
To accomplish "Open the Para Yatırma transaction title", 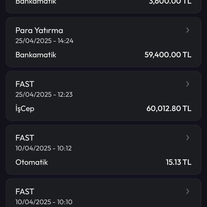I will (x=39, y=30).
